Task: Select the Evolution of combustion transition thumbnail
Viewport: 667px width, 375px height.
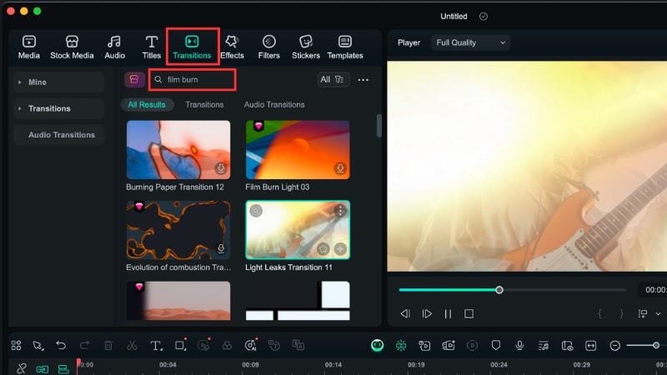Action: point(178,230)
